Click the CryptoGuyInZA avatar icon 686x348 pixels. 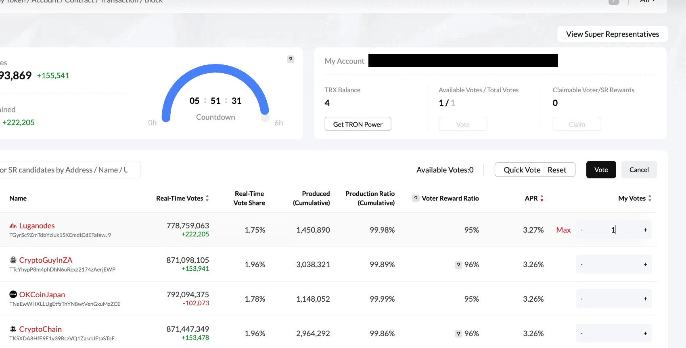click(x=13, y=260)
